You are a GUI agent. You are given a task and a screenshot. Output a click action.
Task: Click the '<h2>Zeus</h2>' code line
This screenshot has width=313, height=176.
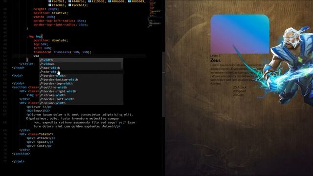(38, 111)
